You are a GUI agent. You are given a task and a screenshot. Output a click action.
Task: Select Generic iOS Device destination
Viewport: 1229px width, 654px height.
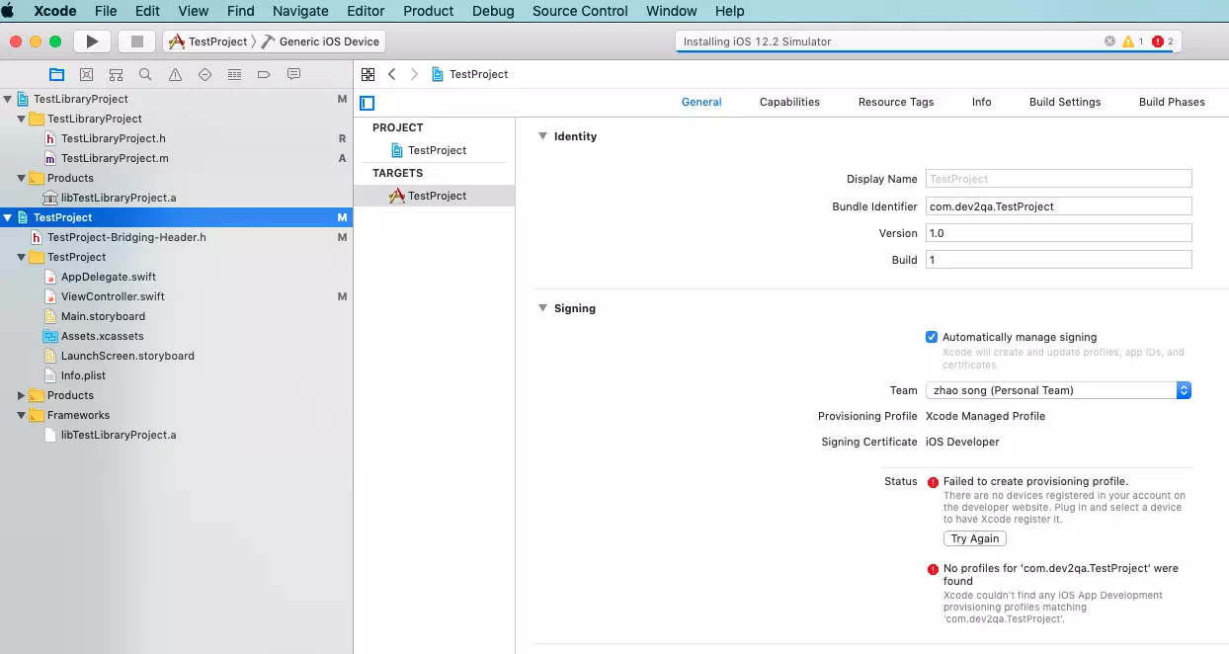pyautogui.click(x=321, y=41)
